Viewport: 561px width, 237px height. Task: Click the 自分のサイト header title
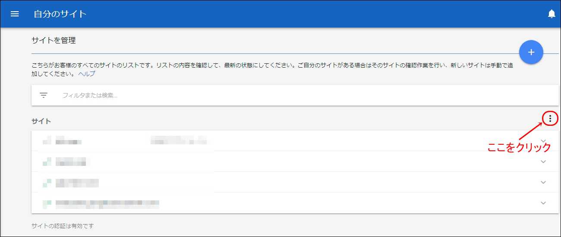click(x=60, y=14)
